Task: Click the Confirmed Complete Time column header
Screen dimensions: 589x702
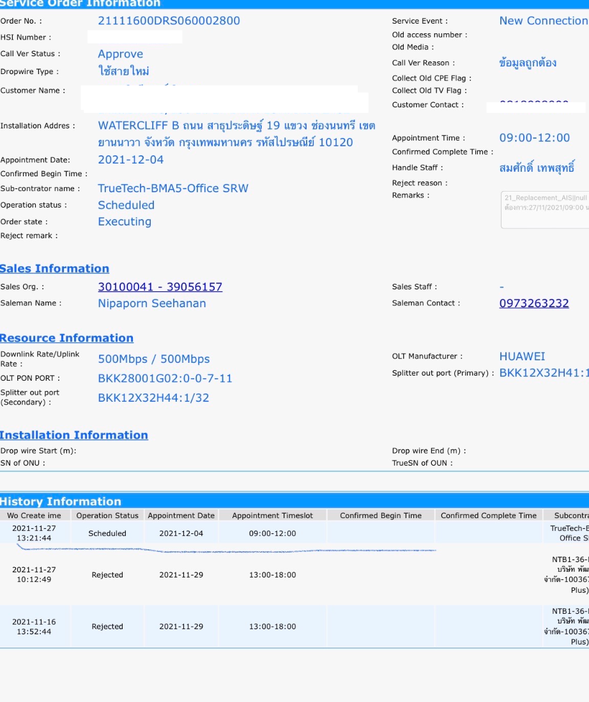Action: [x=489, y=515]
